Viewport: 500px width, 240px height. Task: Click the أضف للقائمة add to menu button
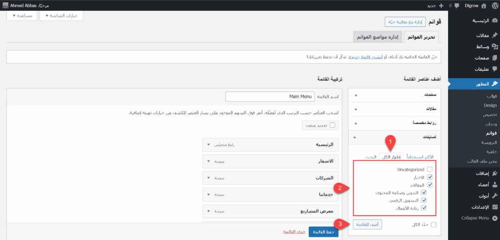[x=367, y=224]
